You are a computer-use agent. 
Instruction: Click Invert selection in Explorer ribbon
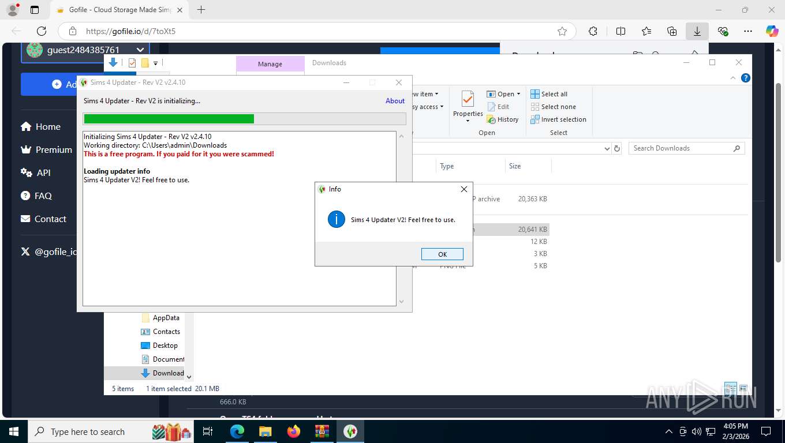click(558, 119)
